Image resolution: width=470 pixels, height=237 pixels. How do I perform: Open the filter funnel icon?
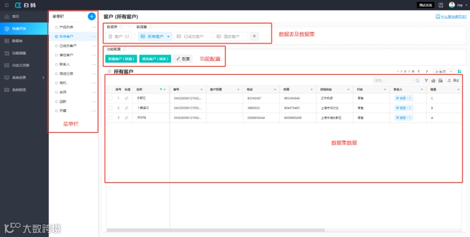click(x=426, y=80)
